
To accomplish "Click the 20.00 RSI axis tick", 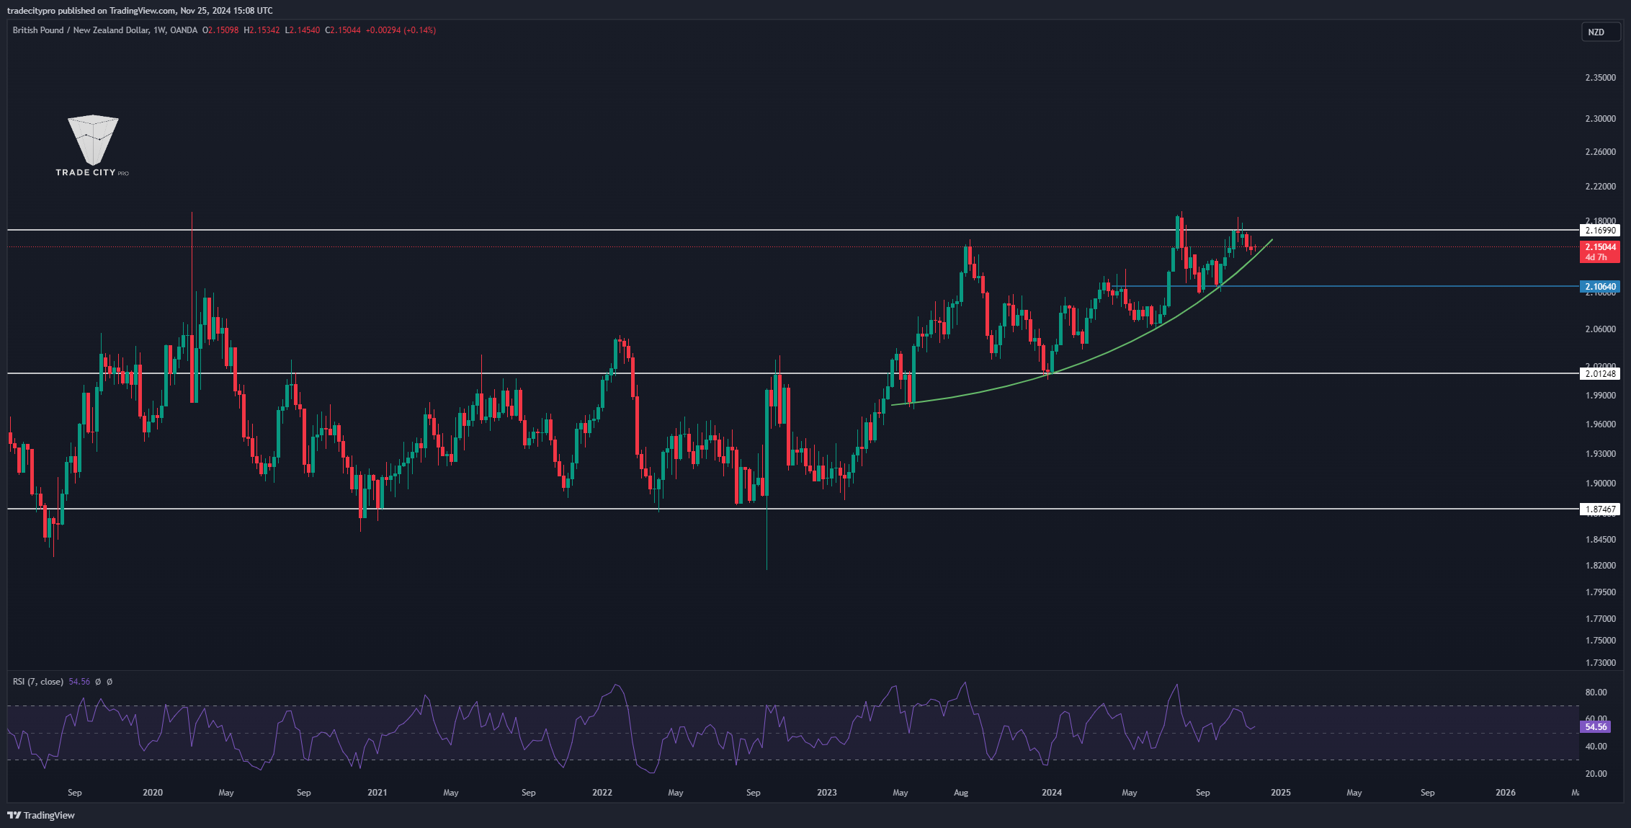I will (1596, 774).
